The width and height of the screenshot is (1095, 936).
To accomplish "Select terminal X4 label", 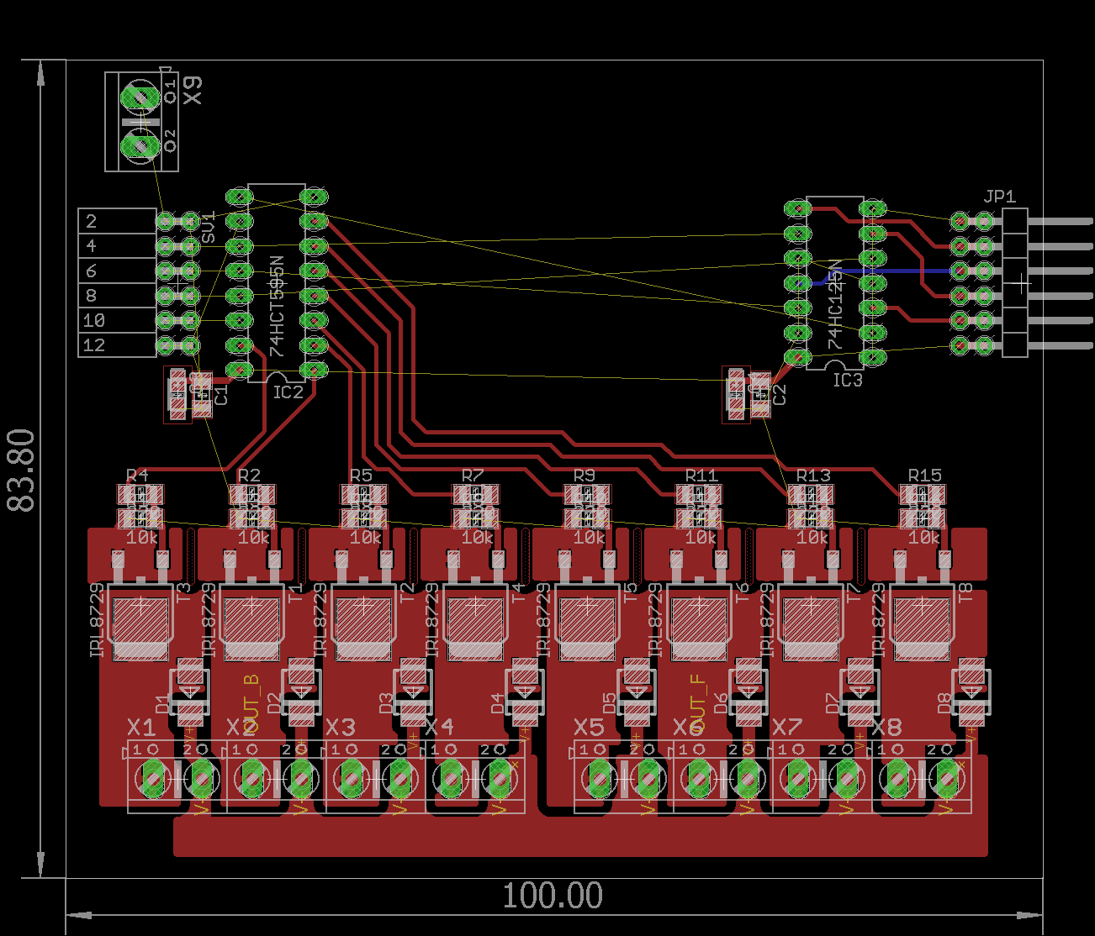I will coord(439,727).
